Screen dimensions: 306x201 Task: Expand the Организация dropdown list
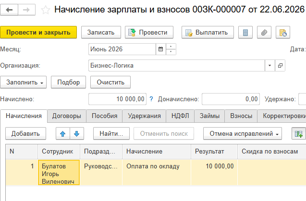[269, 66]
